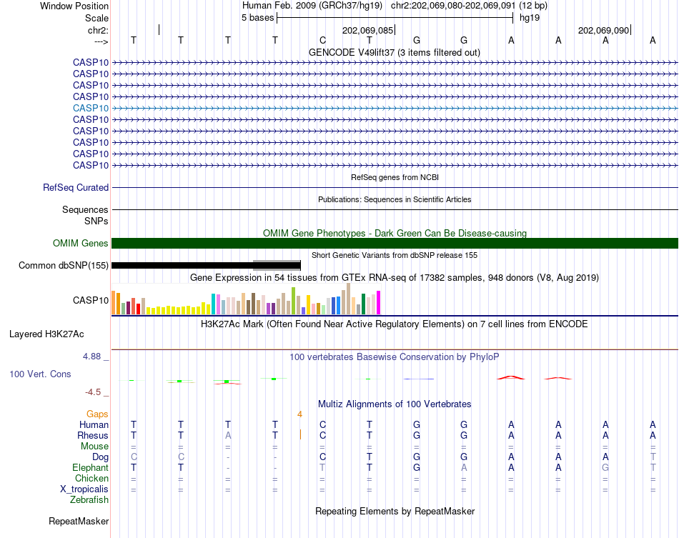Click the dark green OMIM Genes bar
This screenshot has width=679, height=538.
[x=395, y=243]
